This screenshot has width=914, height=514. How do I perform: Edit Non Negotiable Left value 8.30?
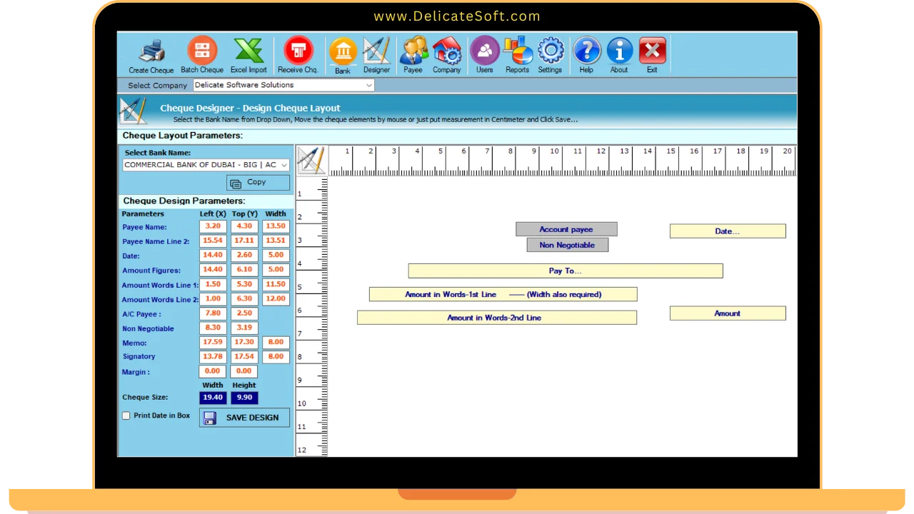tap(213, 328)
